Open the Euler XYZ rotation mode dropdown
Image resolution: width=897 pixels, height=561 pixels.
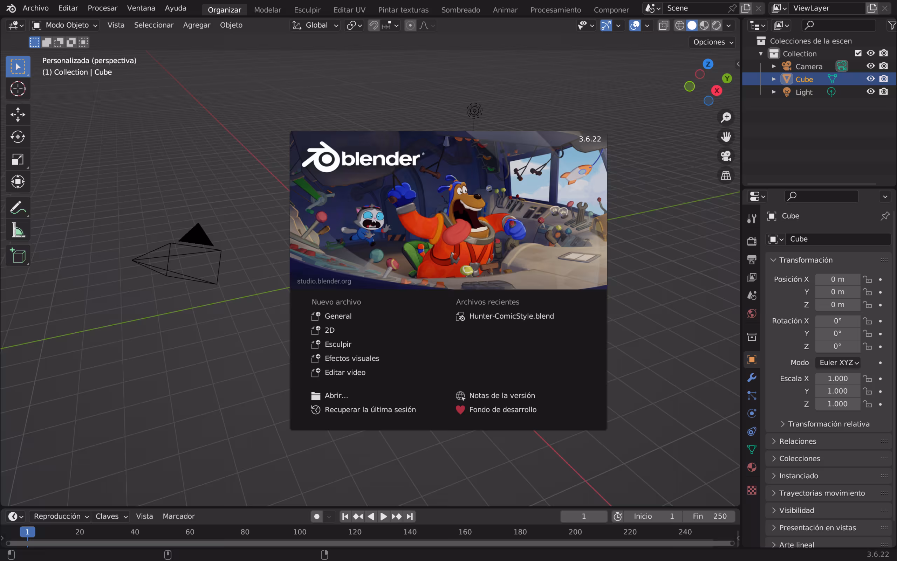(837, 362)
